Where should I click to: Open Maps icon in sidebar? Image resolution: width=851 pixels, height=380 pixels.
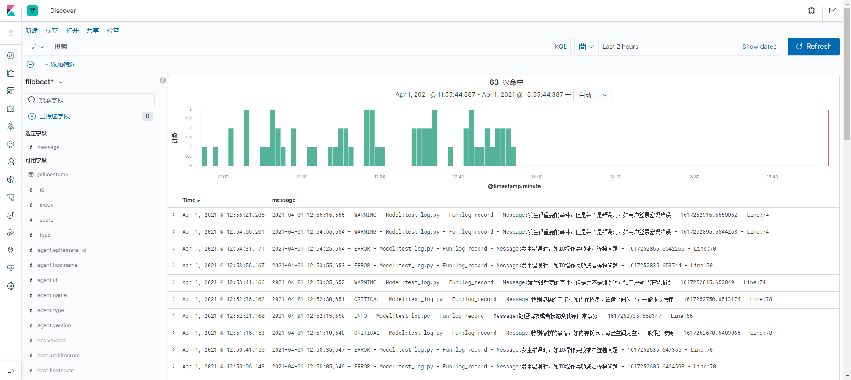click(x=11, y=126)
